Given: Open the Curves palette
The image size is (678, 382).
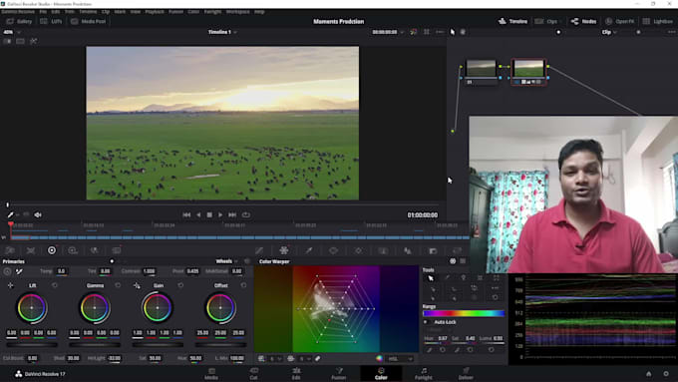Looking at the screenshot, I should click(x=259, y=250).
